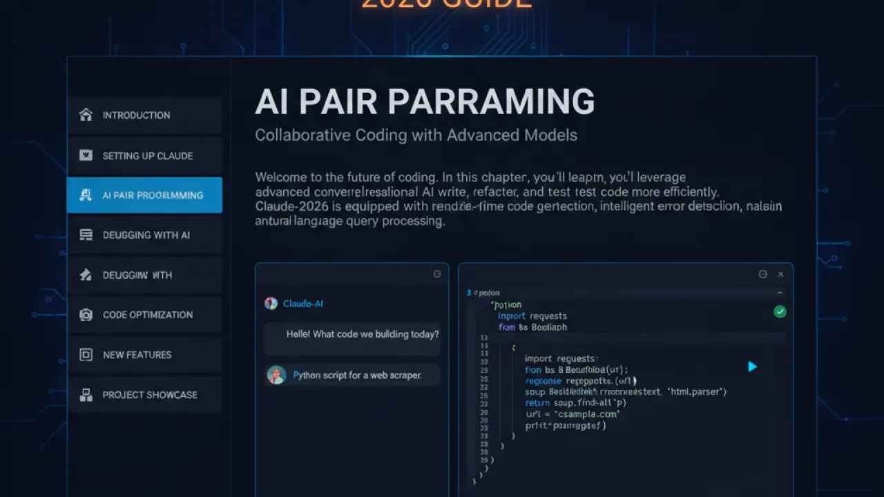Screen dimensions: 884x497
Task: Click the icon next to Setting Up Claude
Action: pyautogui.click(x=86, y=155)
